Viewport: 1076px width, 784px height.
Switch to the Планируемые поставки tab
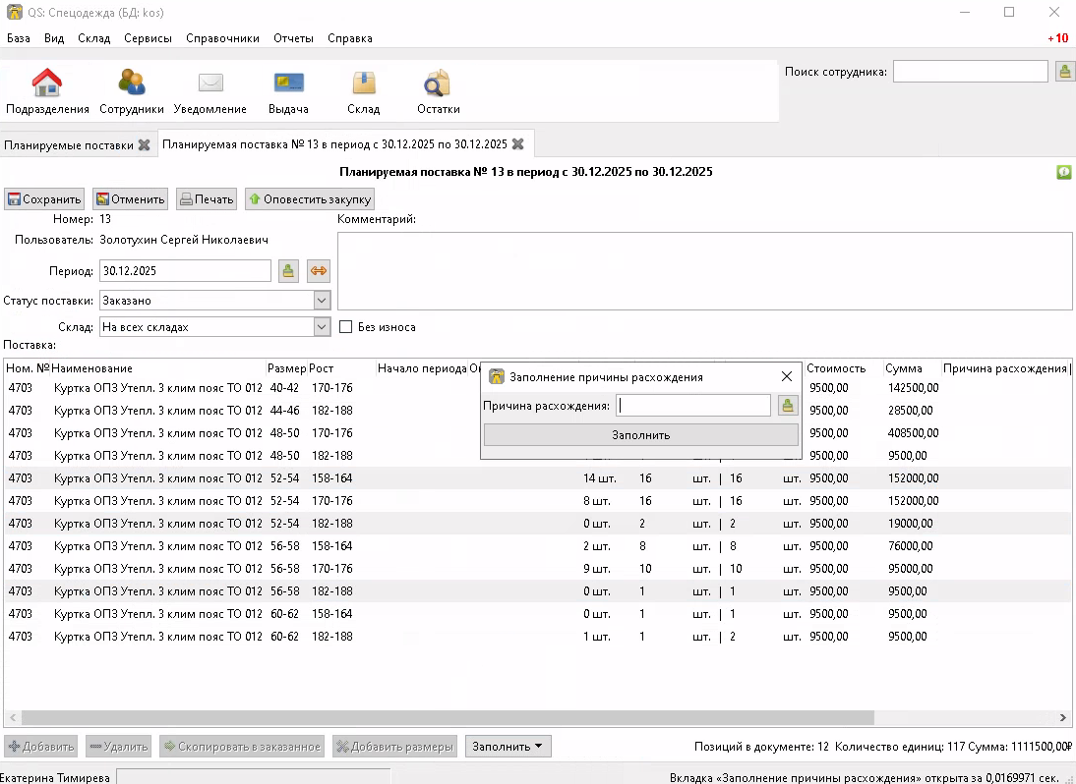point(68,144)
